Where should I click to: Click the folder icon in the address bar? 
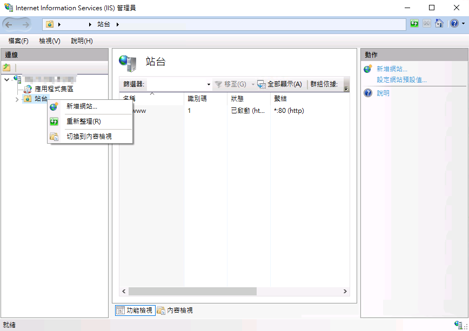pyautogui.click(x=50, y=24)
